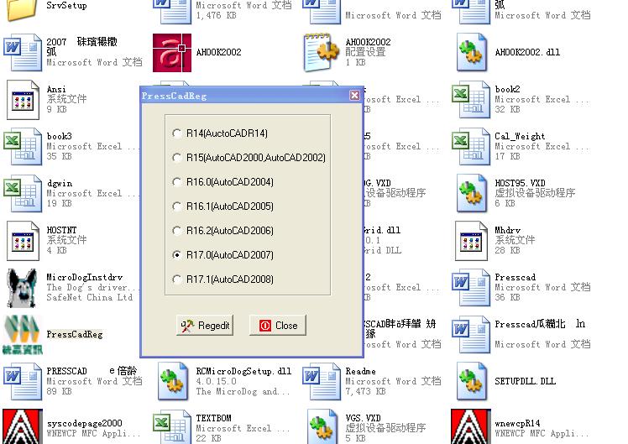Image resolution: width=628 pixels, height=444 pixels.
Task: Close PressCadReg dialog with title bar X
Action: click(354, 96)
